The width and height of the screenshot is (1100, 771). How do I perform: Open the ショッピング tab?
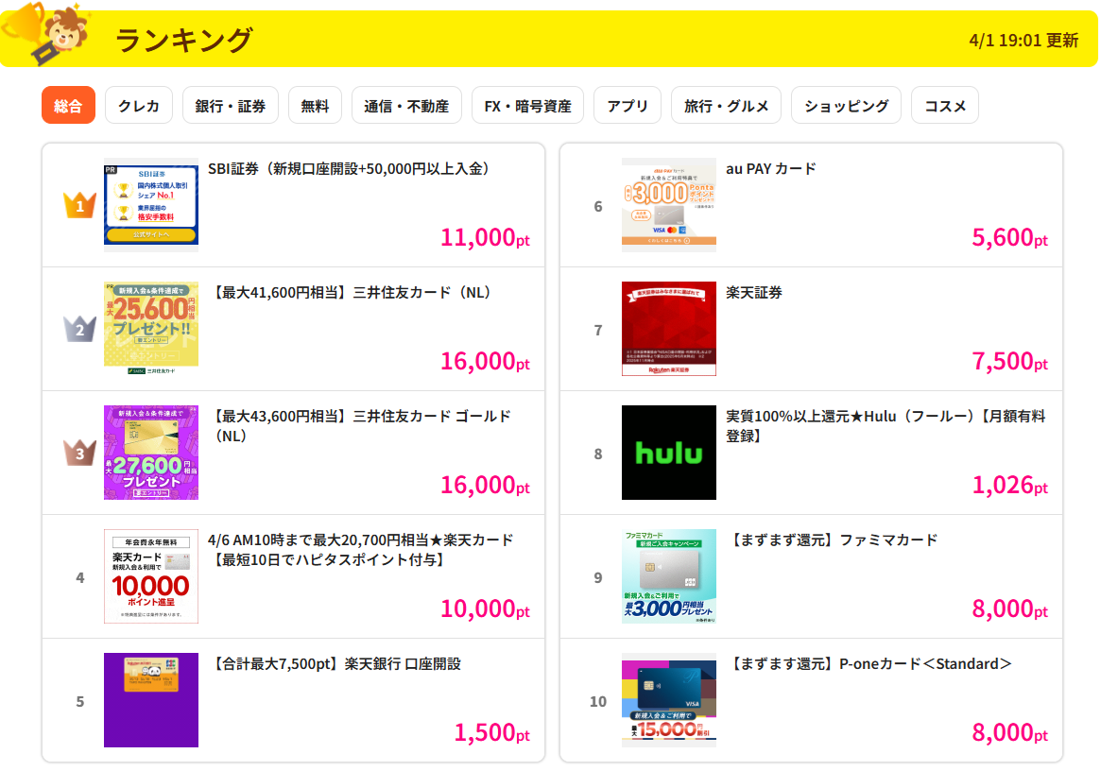point(846,105)
